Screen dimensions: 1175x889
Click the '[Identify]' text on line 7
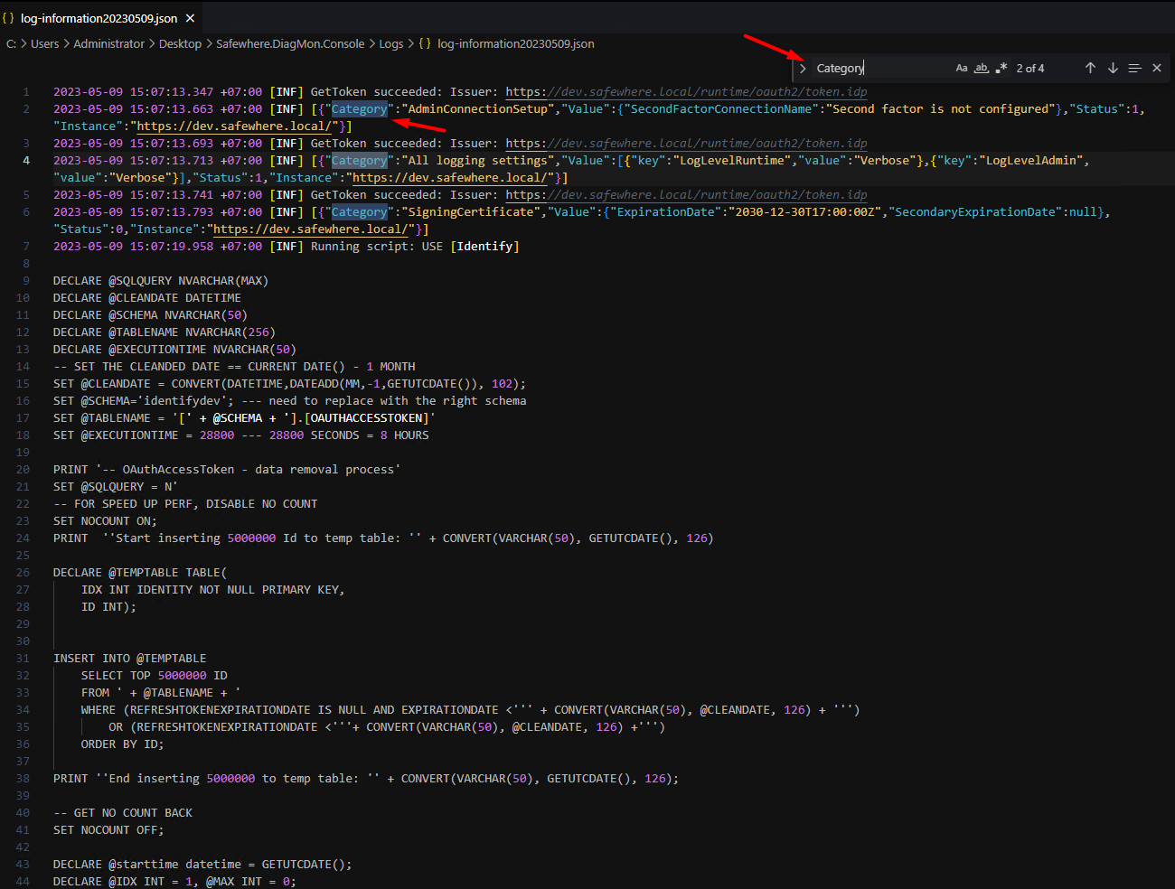[x=484, y=246]
